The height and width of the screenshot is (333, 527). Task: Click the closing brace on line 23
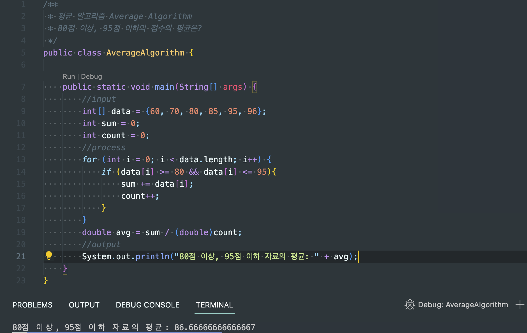45,280
